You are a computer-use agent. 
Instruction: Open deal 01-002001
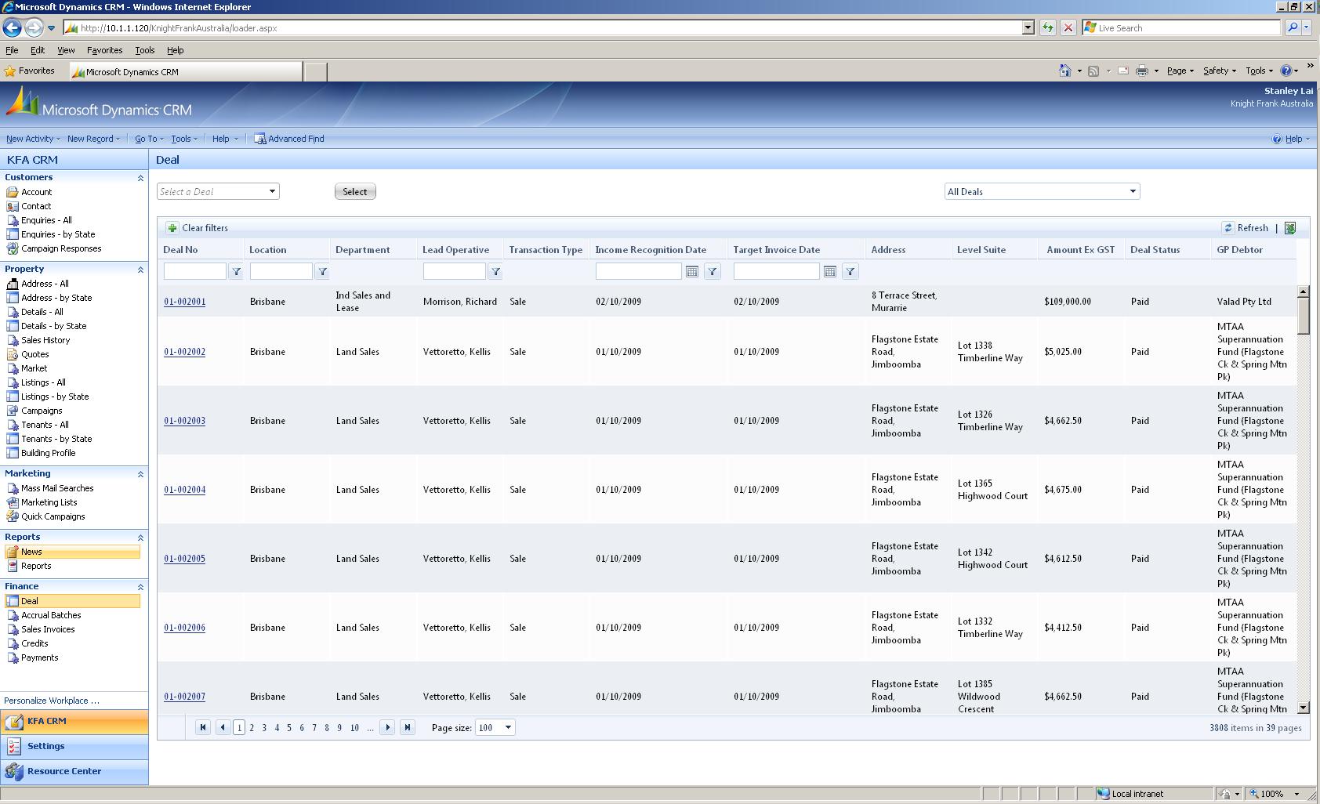pos(185,302)
